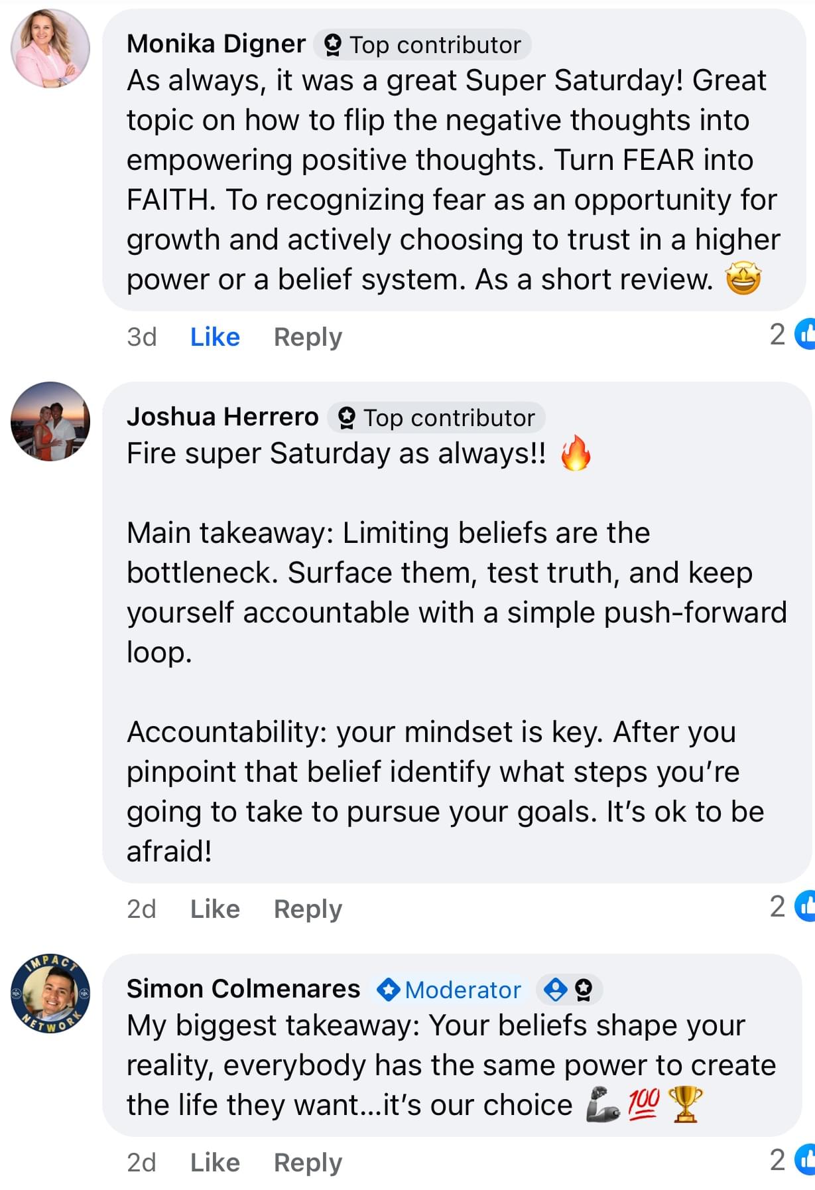Click the like reaction icon on Simon's comment
The image size is (815, 1190).
point(805,1159)
